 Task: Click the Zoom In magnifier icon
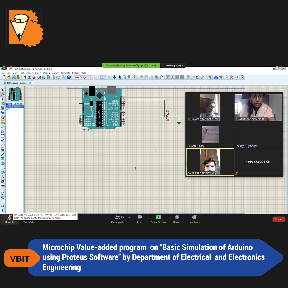(120, 77)
